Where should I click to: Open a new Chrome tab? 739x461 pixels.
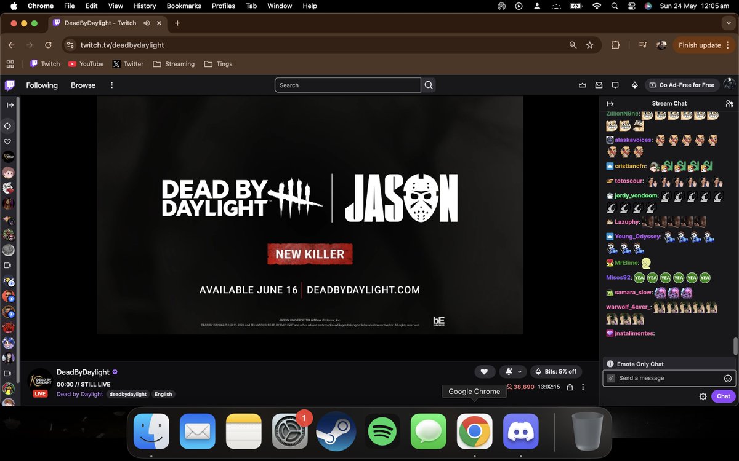[x=177, y=23]
